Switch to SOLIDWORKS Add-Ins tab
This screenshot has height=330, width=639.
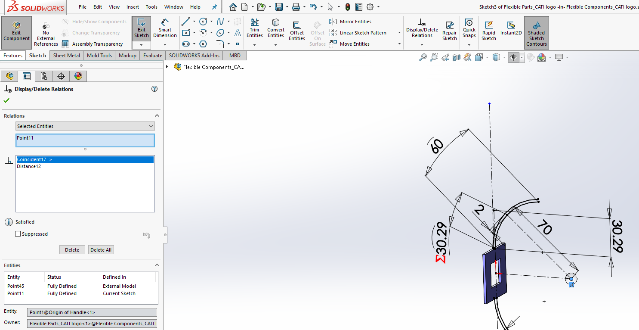[194, 56]
